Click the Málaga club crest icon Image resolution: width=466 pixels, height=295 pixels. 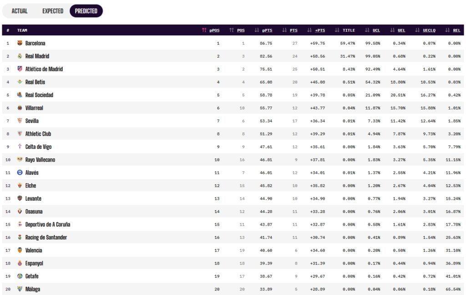(20, 289)
